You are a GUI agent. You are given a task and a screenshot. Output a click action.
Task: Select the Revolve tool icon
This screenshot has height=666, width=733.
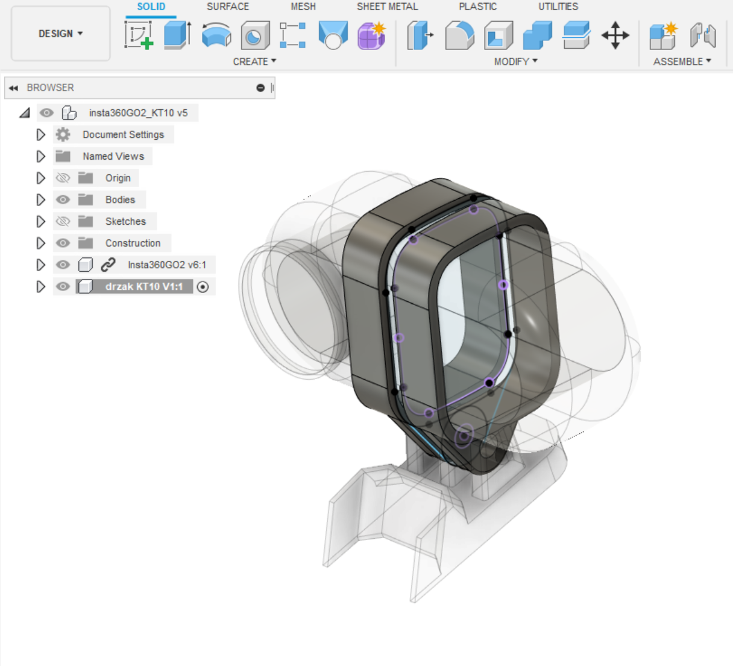point(216,35)
